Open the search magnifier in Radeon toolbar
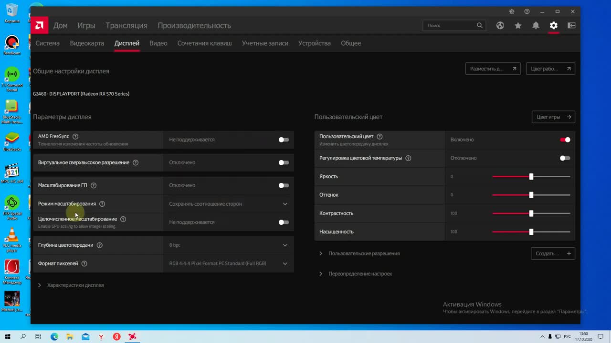Viewport: 611px width, 343px height. click(x=480, y=25)
